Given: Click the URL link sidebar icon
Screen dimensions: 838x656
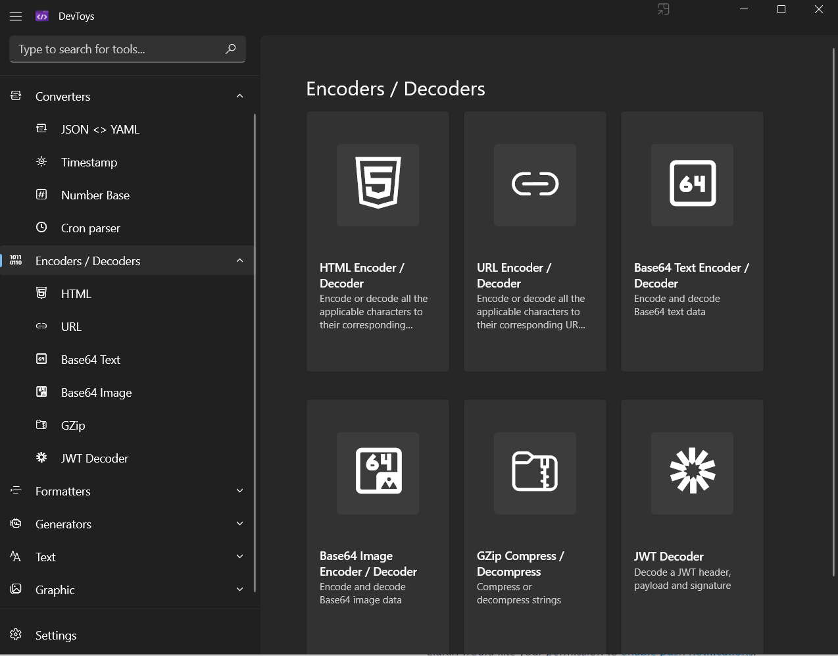Looking at the screenshot, I should tap(41, 326).
